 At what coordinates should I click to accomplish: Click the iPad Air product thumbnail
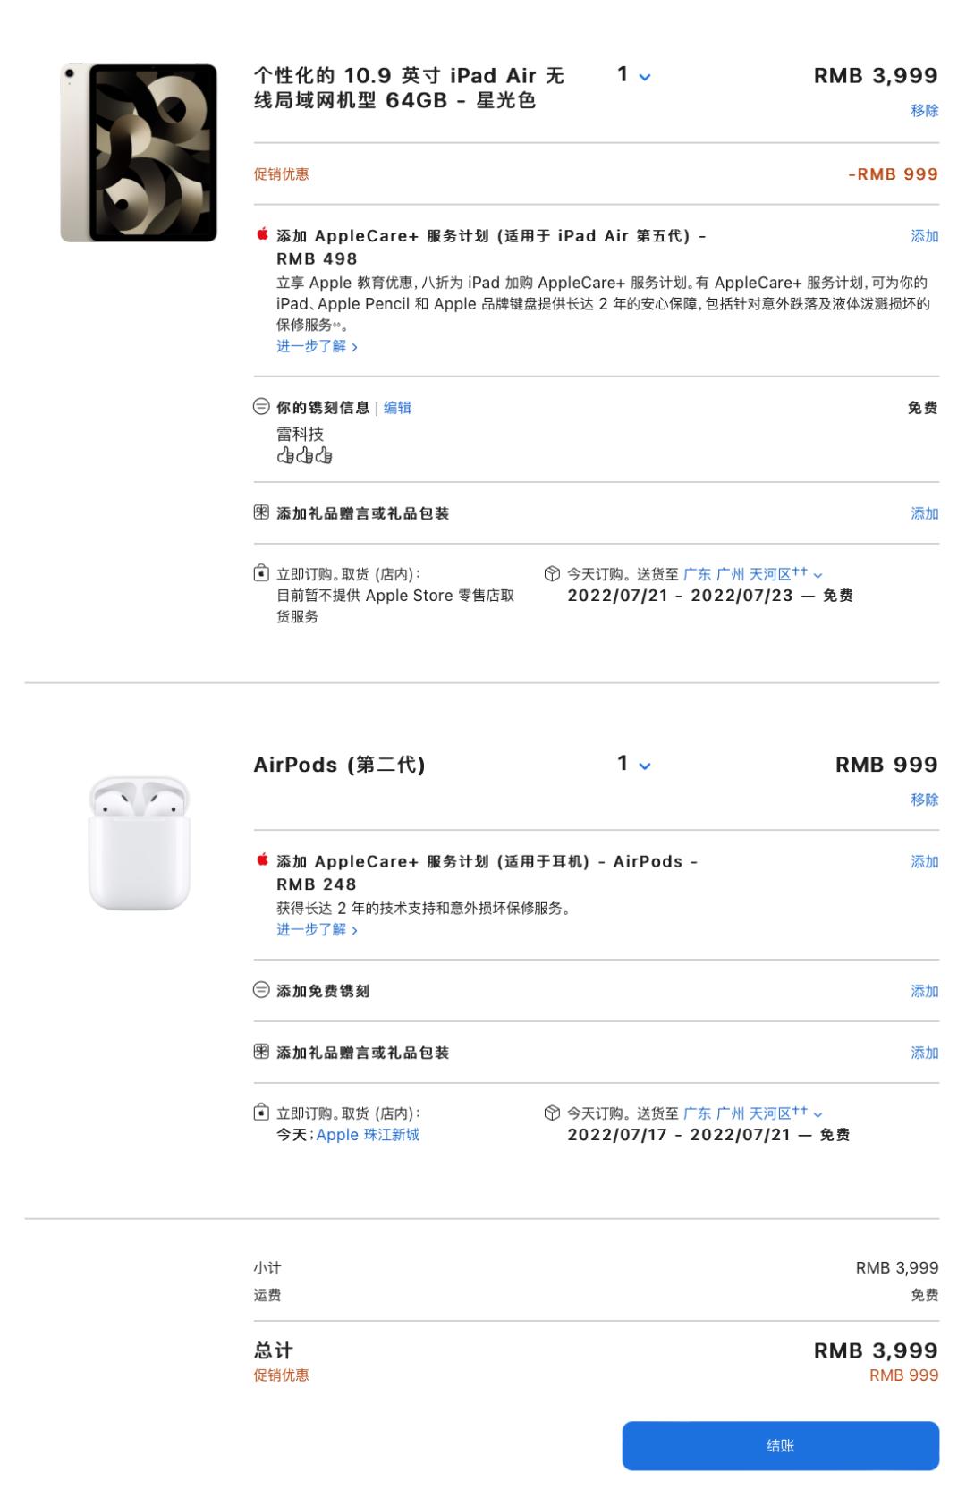click(x=139, y=153)
